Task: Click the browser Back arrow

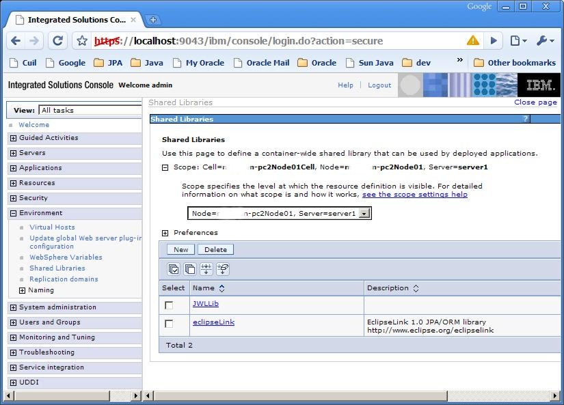Action: pyautogui.click(x=16, y=41)
